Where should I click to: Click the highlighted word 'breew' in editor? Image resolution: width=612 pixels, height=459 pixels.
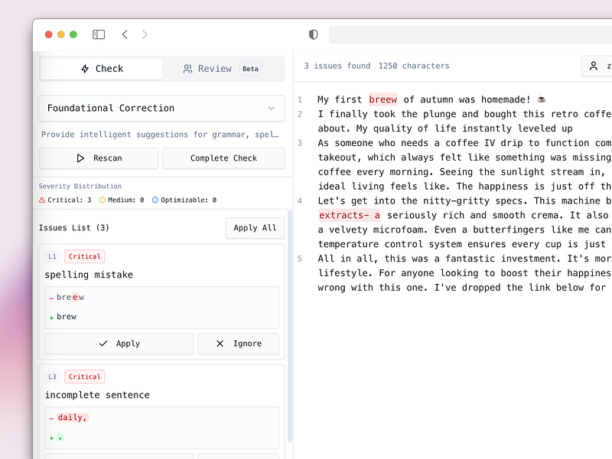[x=383, y=99]
